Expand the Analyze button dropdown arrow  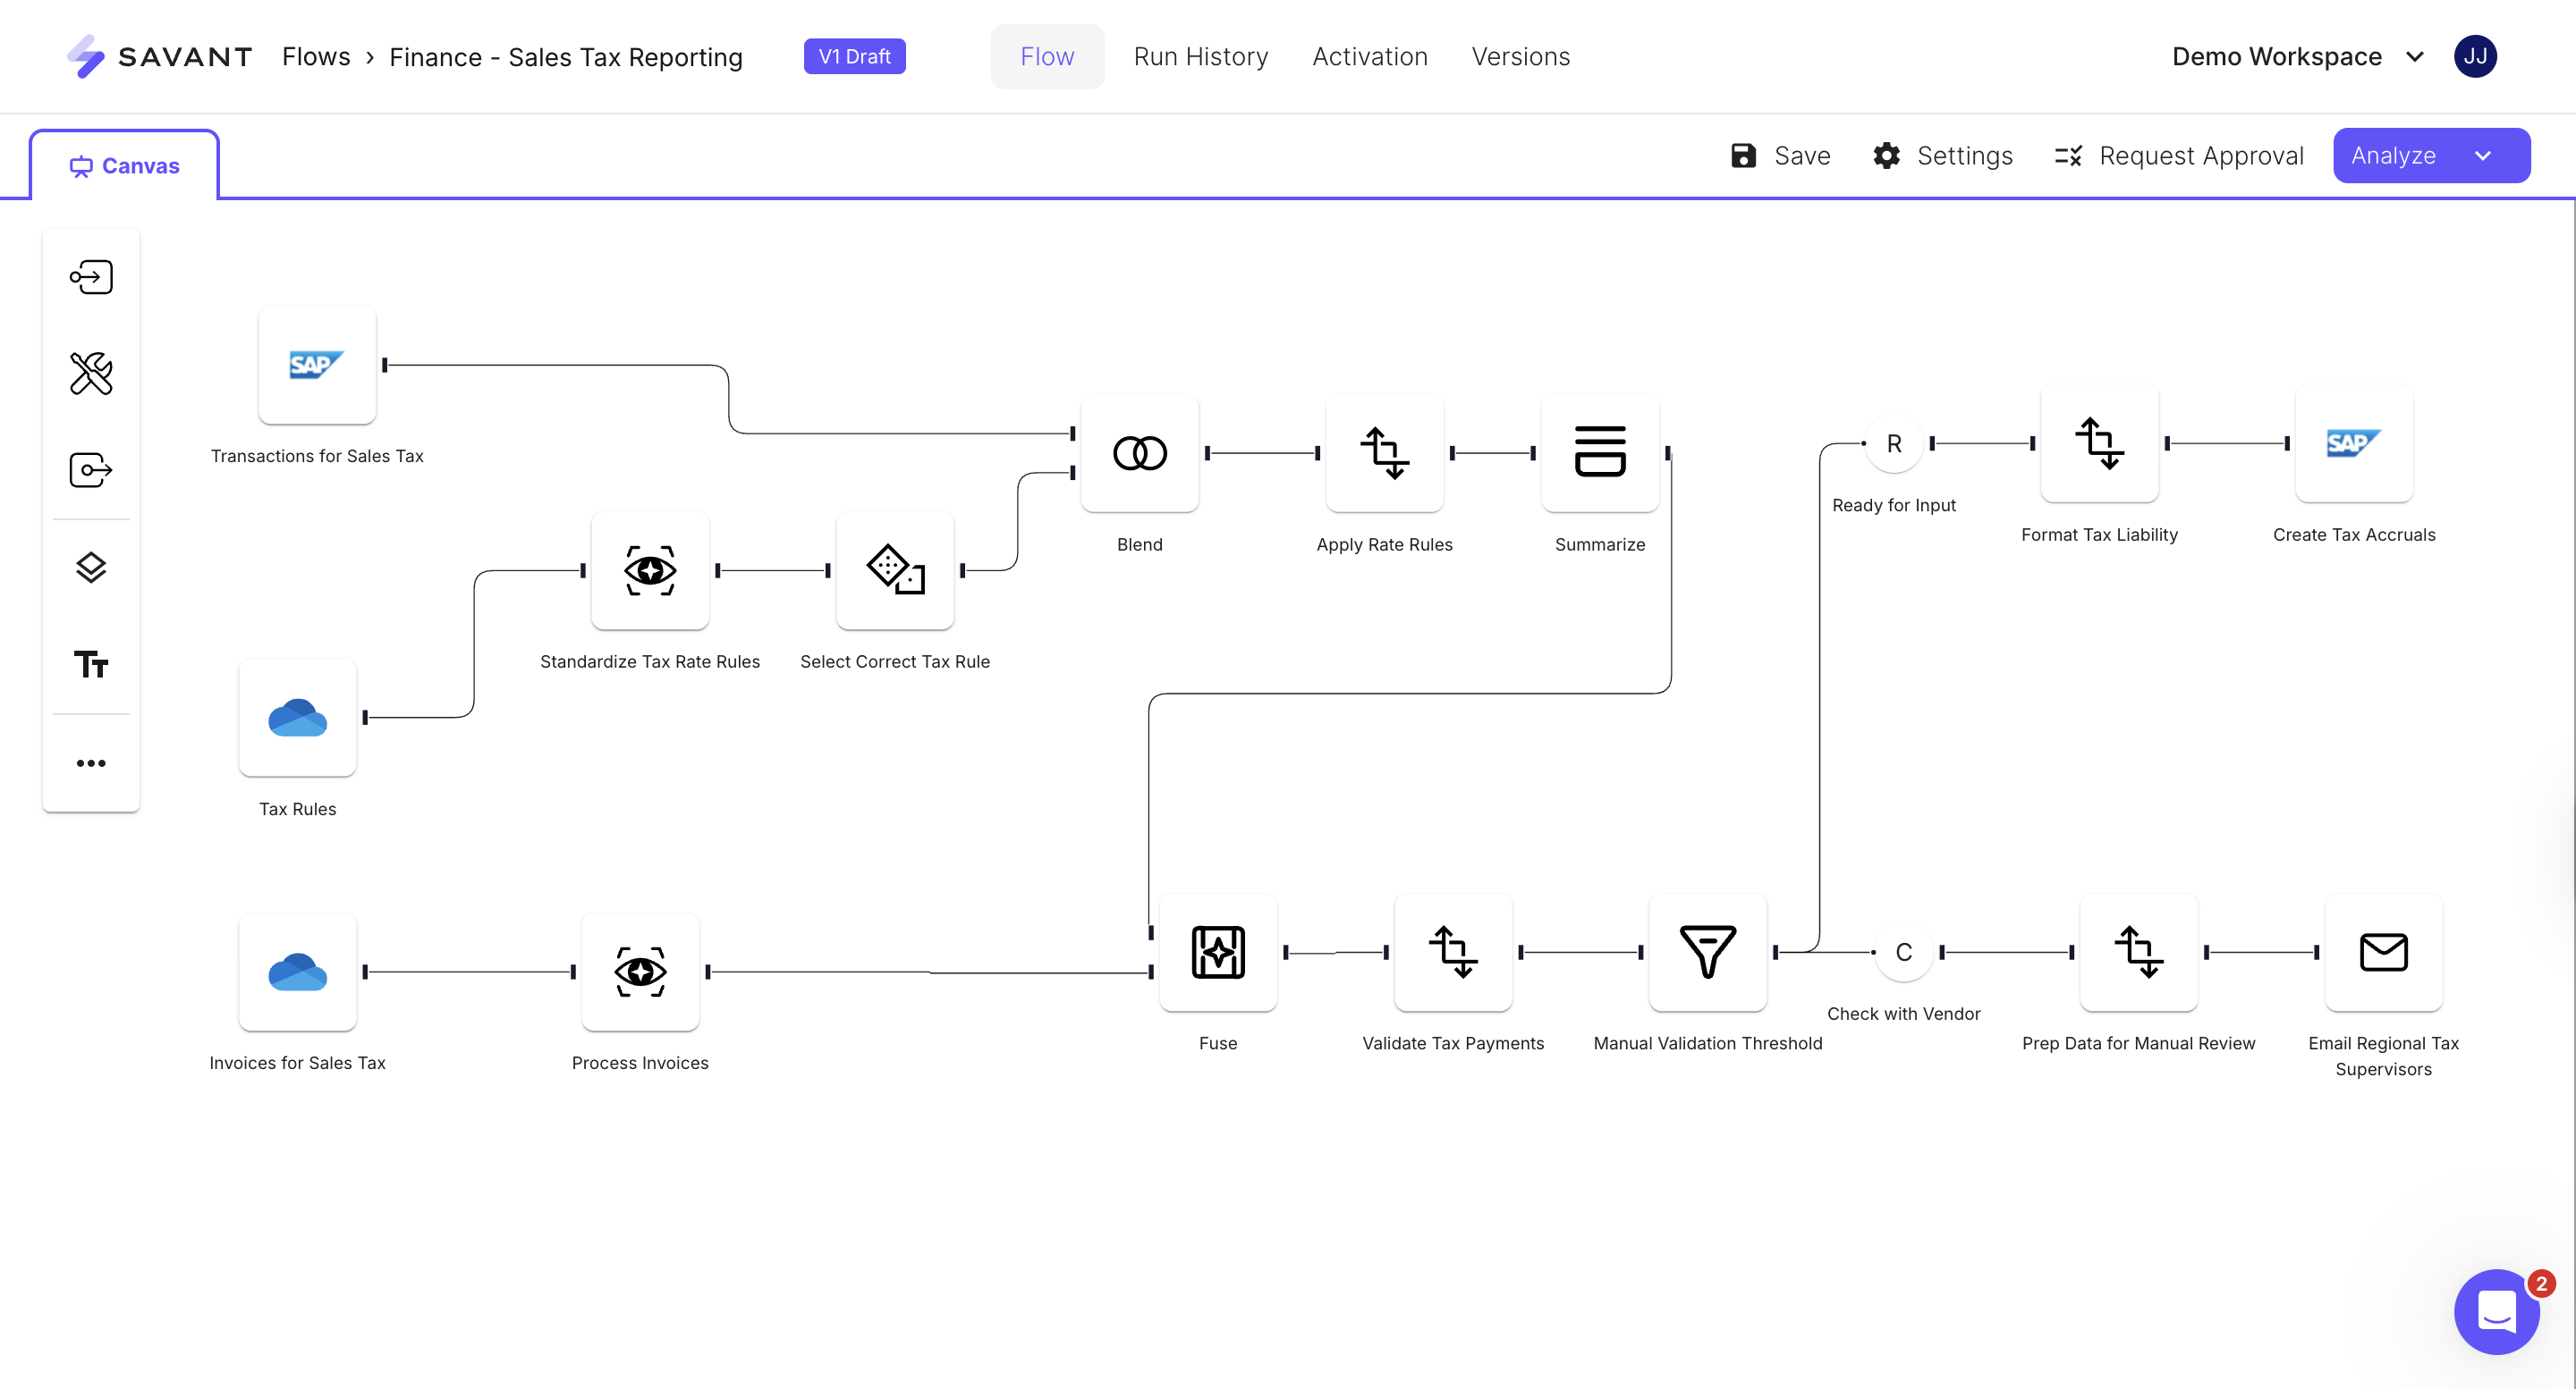[x=2482, y=156]
